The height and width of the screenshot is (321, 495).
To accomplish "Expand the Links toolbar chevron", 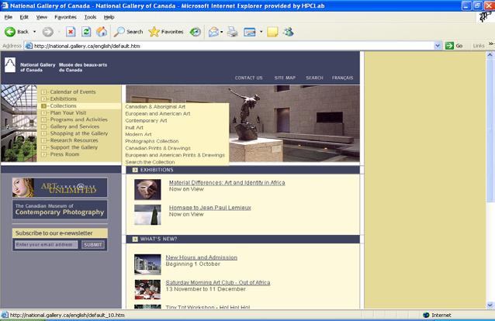I will click(491, 44).
